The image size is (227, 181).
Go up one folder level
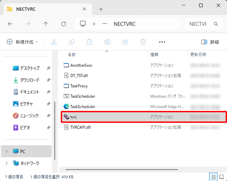pyautogui.click(x=46, y=24)
